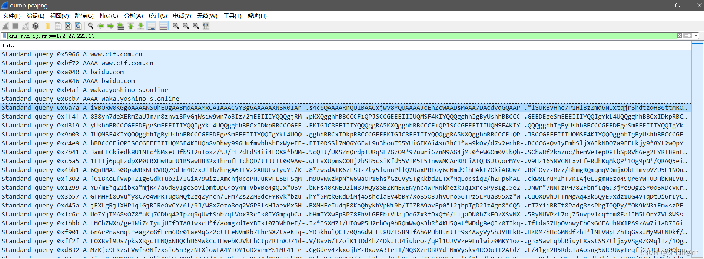This screenshot has width=704, height=259.
Task: Open the 工具(T) menu
Action: 232,16
